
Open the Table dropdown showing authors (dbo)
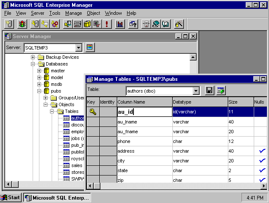click(x=196, y=91)
